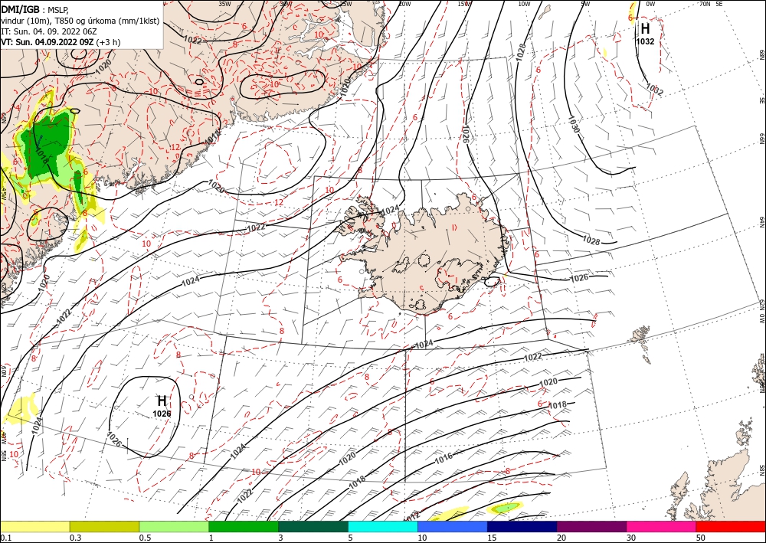
Task: Click the '25W' longitude label
Action: (345, 4)
